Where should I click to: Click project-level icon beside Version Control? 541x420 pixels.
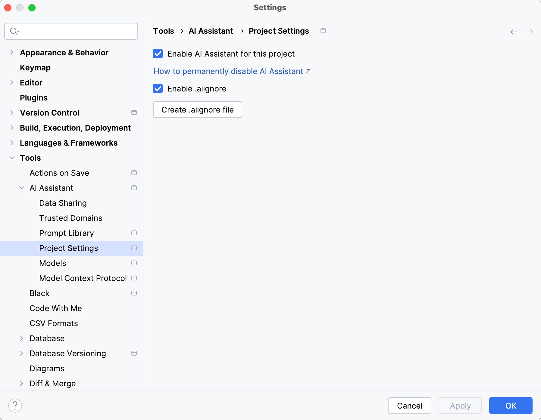[134, 113]
